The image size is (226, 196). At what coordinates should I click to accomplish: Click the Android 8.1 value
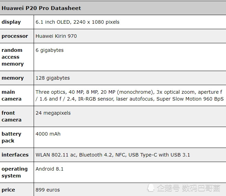(x=49, y=169)
